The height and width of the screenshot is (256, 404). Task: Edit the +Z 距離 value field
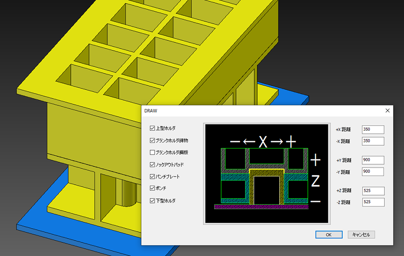tap(373, 191)
